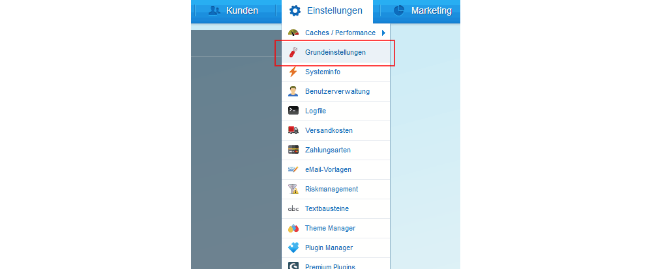Open Zahlungsarten menu entry
652x269 pixels.
(x=336, y=150)
